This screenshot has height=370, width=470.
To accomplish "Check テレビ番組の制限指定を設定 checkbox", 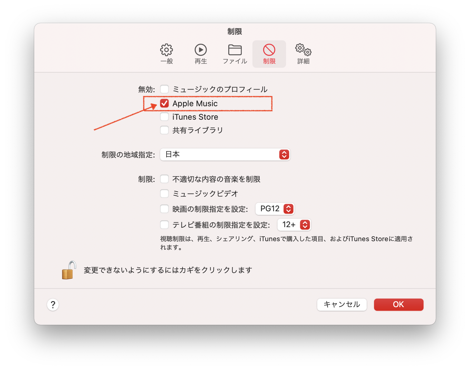I will pos(164,225).
